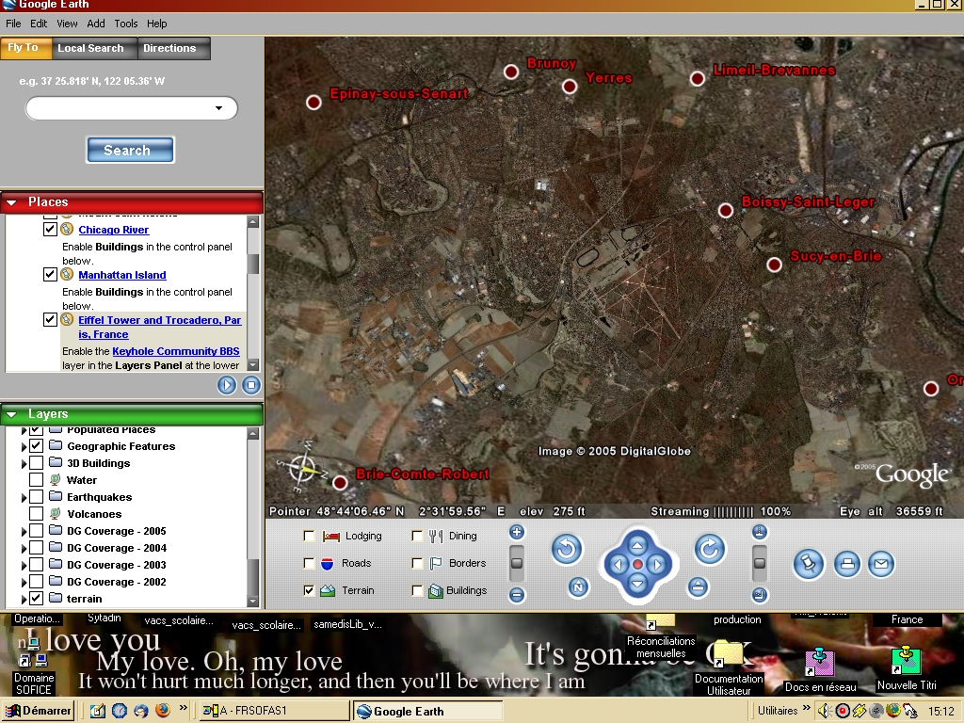Viewport: 964px width, 723px height.
Task: Click the Sucy-en-Brie placemark dot
Action: click(774, 265)
